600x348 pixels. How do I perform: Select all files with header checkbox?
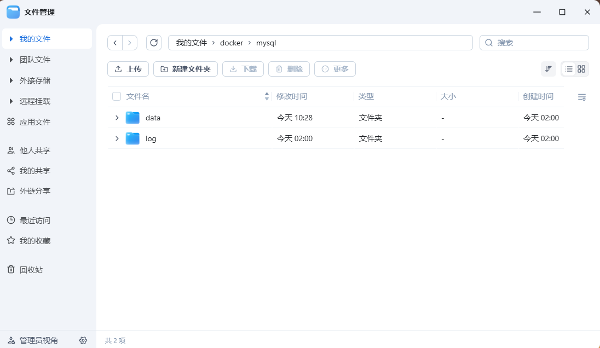click(117, 96)
